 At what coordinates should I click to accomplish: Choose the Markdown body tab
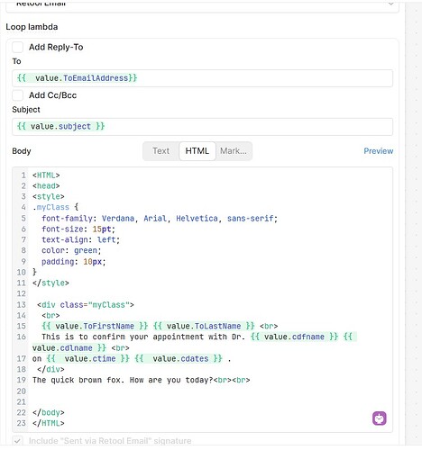click(234, 151)
